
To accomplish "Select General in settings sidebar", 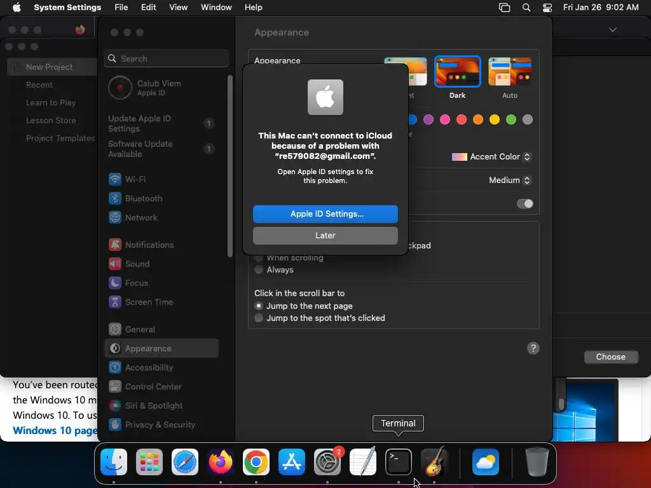I will click(162, 330).
